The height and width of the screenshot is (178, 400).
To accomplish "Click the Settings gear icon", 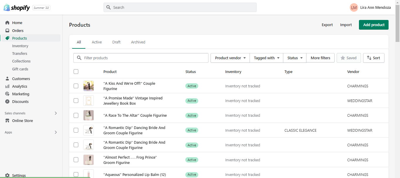I will pos(7,175).
